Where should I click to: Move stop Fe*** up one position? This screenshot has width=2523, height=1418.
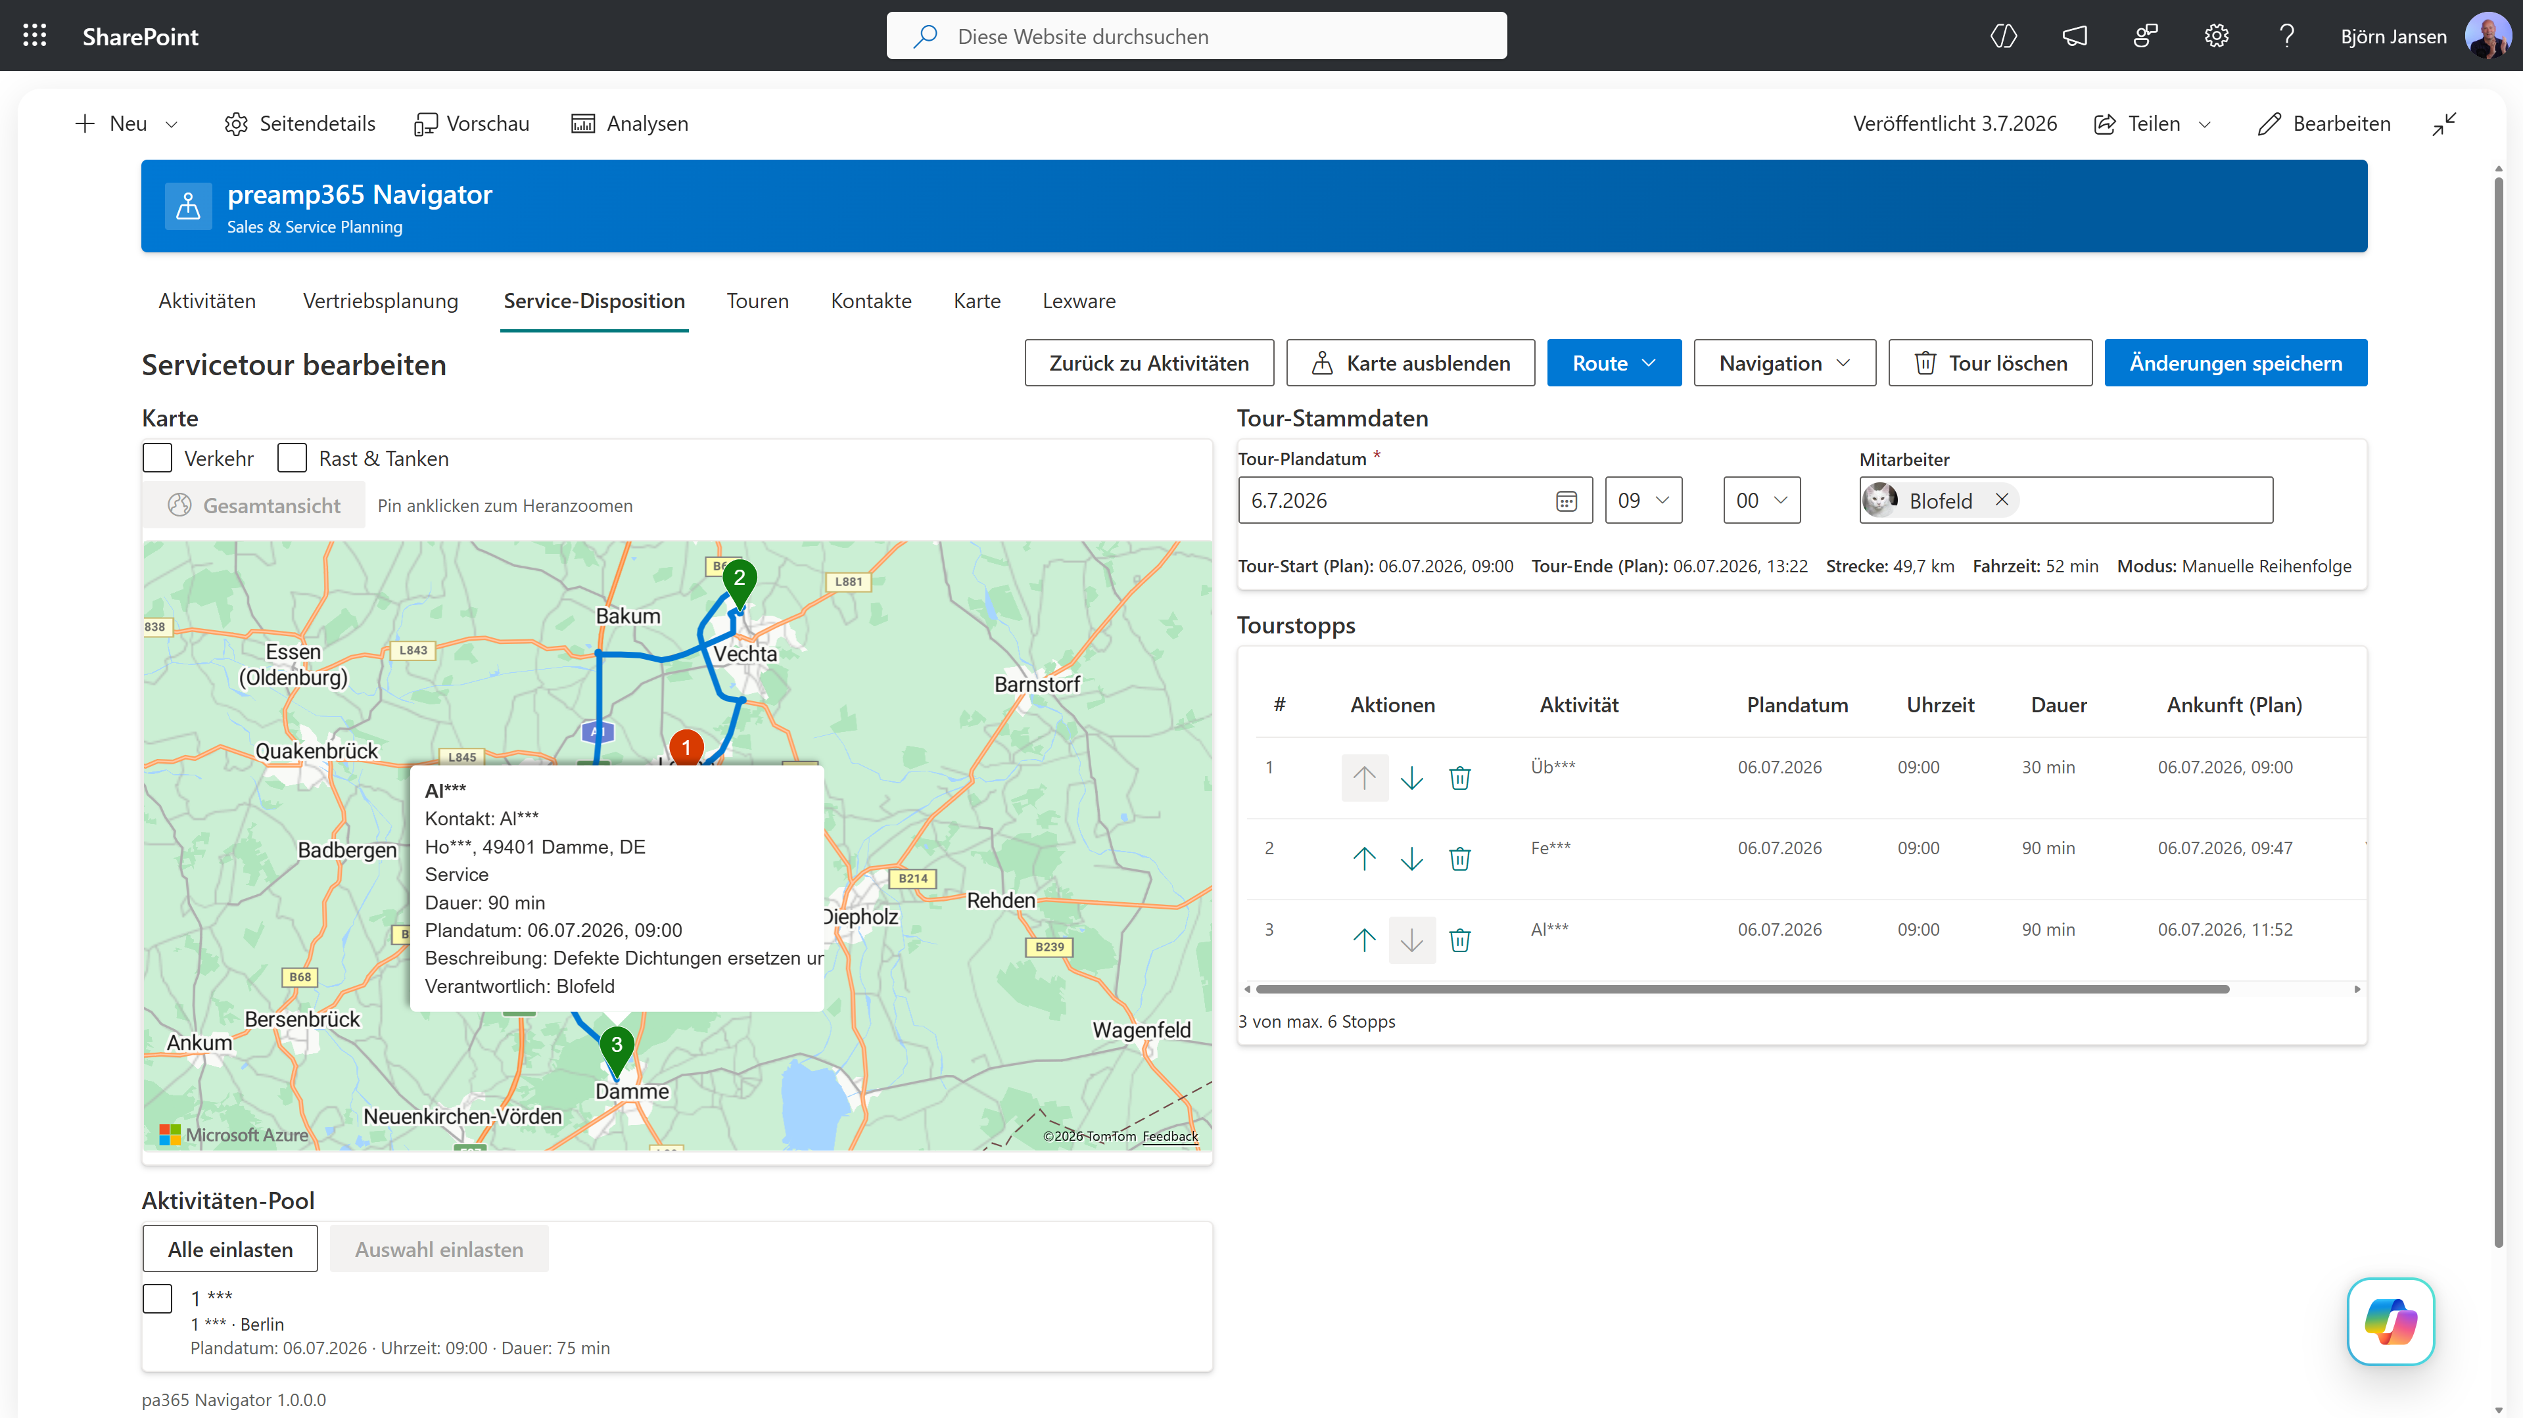(x=1364, y=859)
